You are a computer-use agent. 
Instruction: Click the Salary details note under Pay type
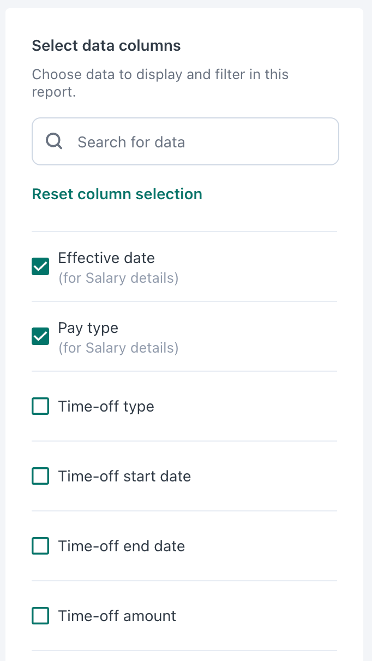point(118,348)
